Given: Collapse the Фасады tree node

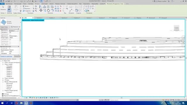Looking at the screenshot, I should [3, 82].
